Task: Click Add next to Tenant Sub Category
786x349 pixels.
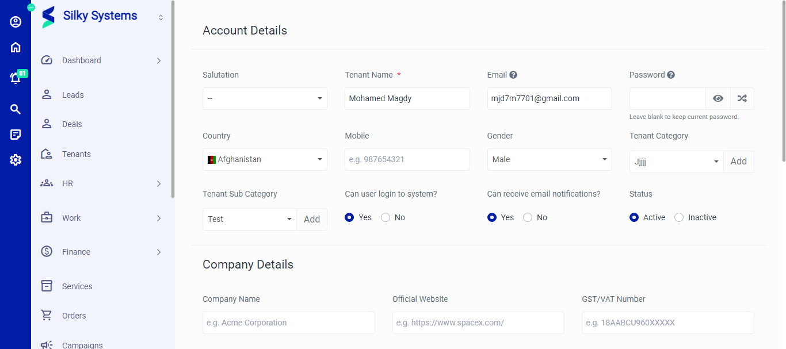Action: (x=311, y=219)
